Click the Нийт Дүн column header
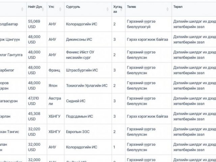Image resolution: width=216 pixels, height=162 pixels. click(35, 7)
